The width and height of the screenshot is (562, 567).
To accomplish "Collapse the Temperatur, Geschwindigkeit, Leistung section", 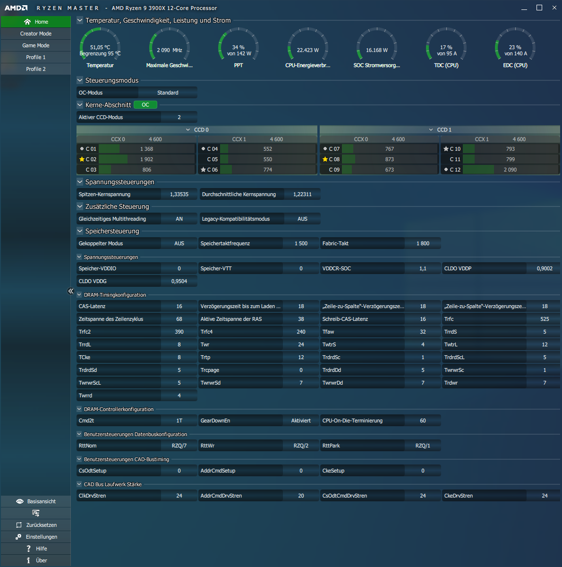I will point(80,20).
